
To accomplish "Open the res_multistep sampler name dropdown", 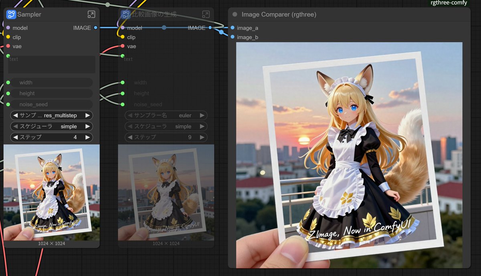I will (52, 115).
